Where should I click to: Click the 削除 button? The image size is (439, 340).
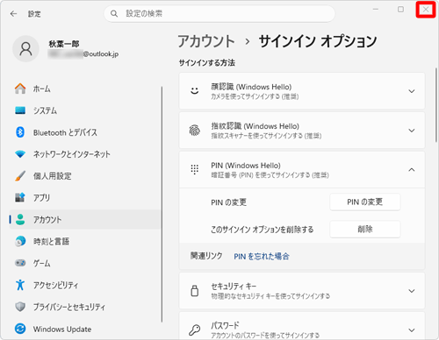pos(365,229)
